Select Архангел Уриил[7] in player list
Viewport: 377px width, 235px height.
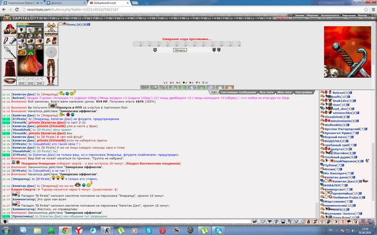point(340,133)
